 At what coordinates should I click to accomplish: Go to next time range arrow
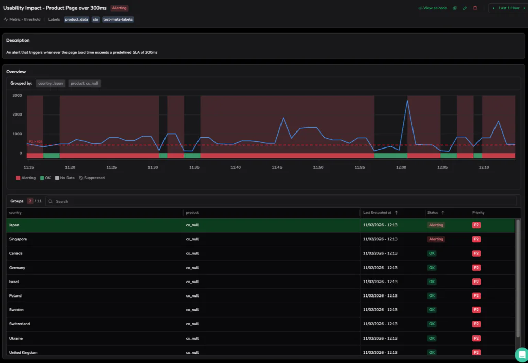(525, 8)
